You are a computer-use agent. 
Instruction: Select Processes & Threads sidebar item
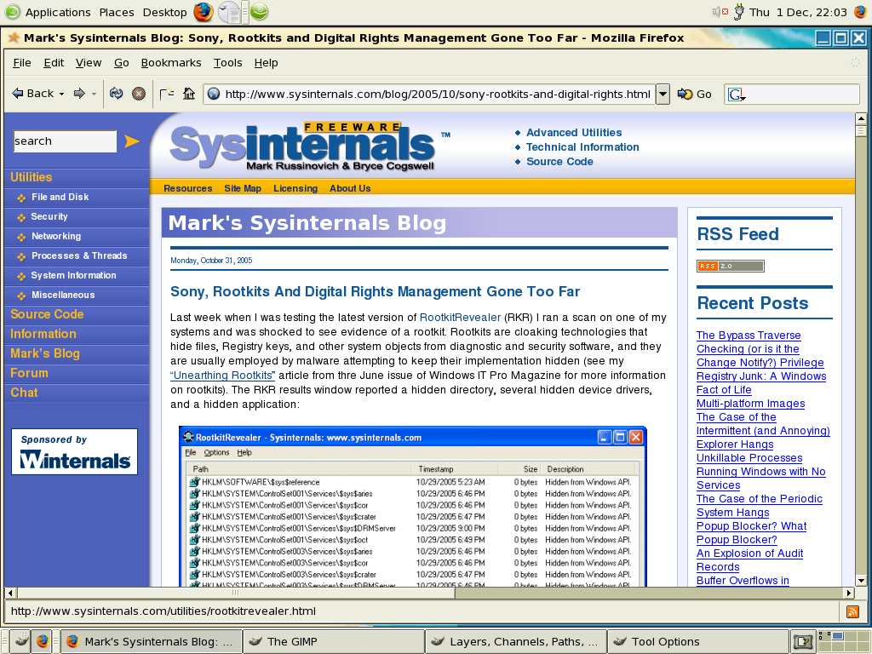tap(79, 255)
